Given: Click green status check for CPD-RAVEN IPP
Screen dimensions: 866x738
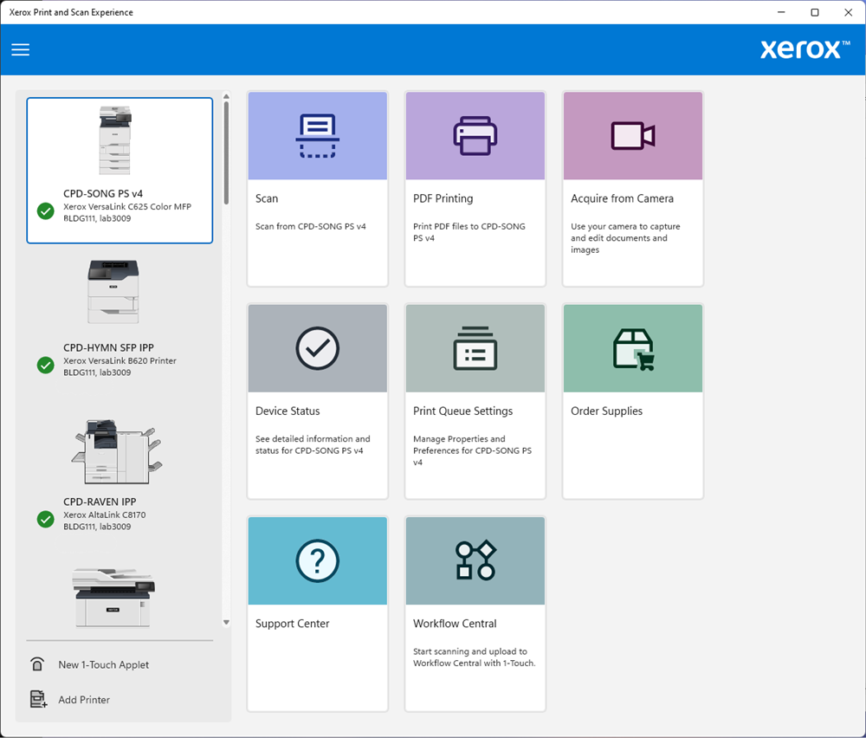Looking at the screenshot, I should [45, 519].
